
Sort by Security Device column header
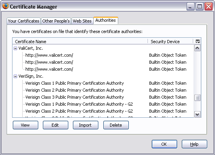(170, 42)
